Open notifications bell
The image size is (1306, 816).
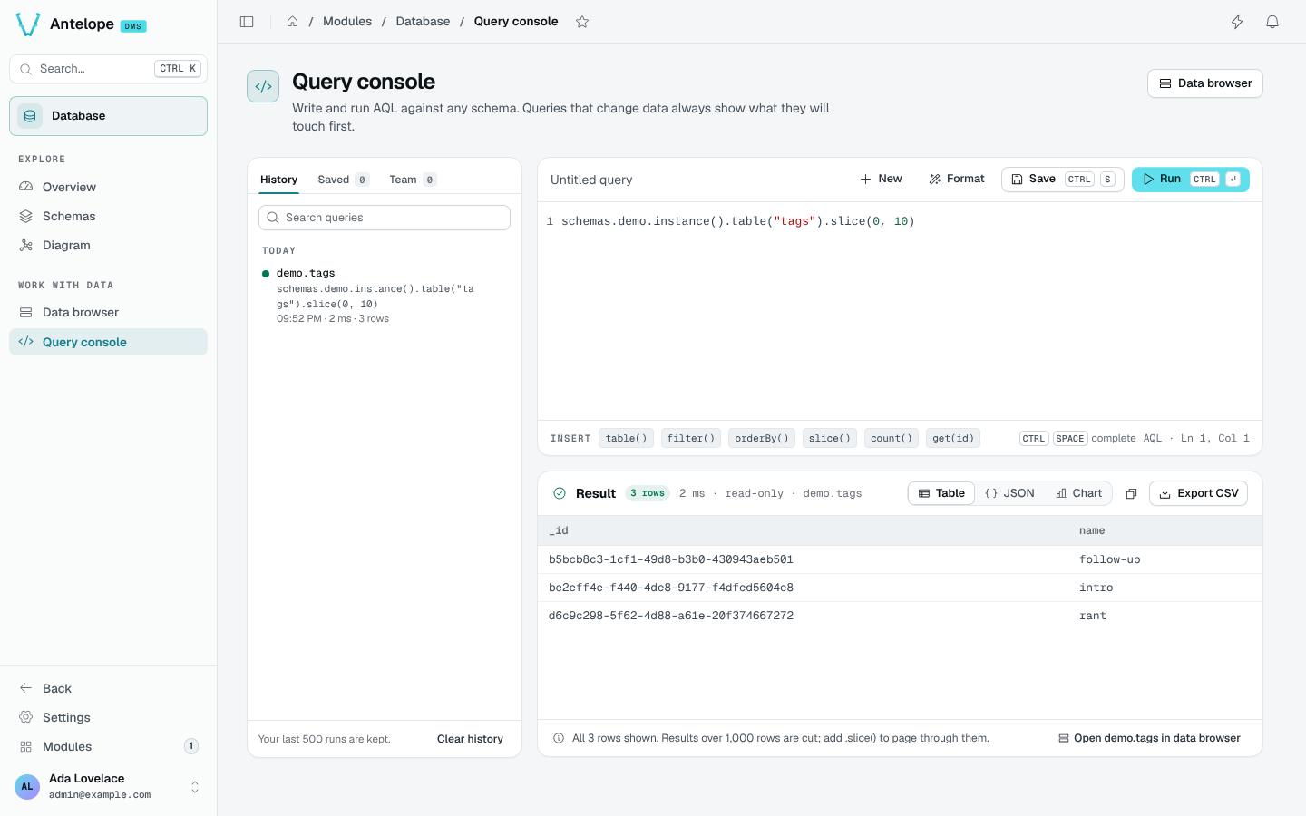click(1272, 22)
